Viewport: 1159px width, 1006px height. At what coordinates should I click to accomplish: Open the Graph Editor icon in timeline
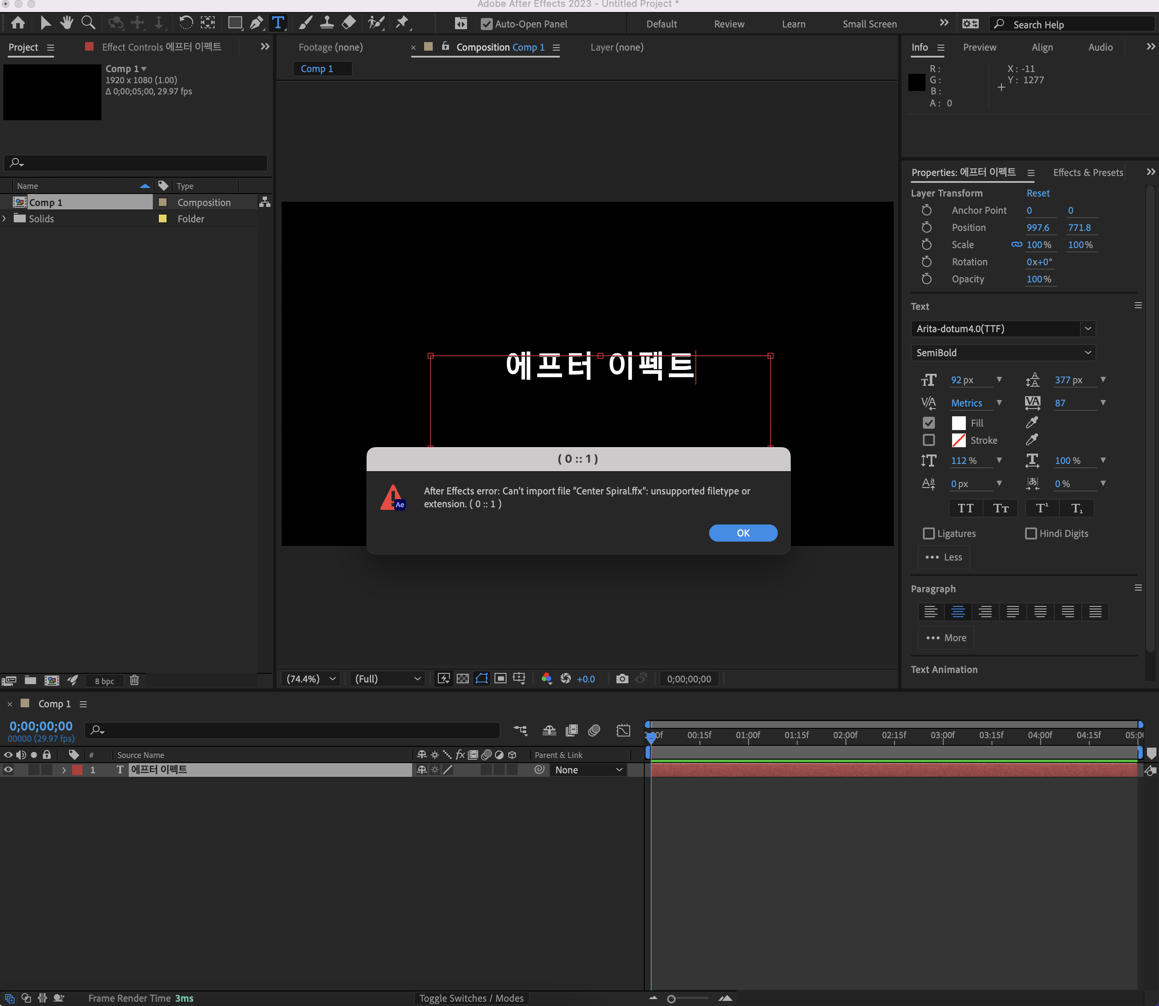tap(623, 730)
